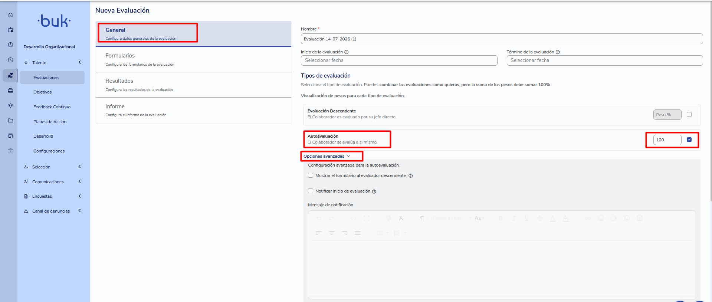The image size is (712, 302).
Task: Open the emoji picker in the editor
Action: tap(627, 218)
